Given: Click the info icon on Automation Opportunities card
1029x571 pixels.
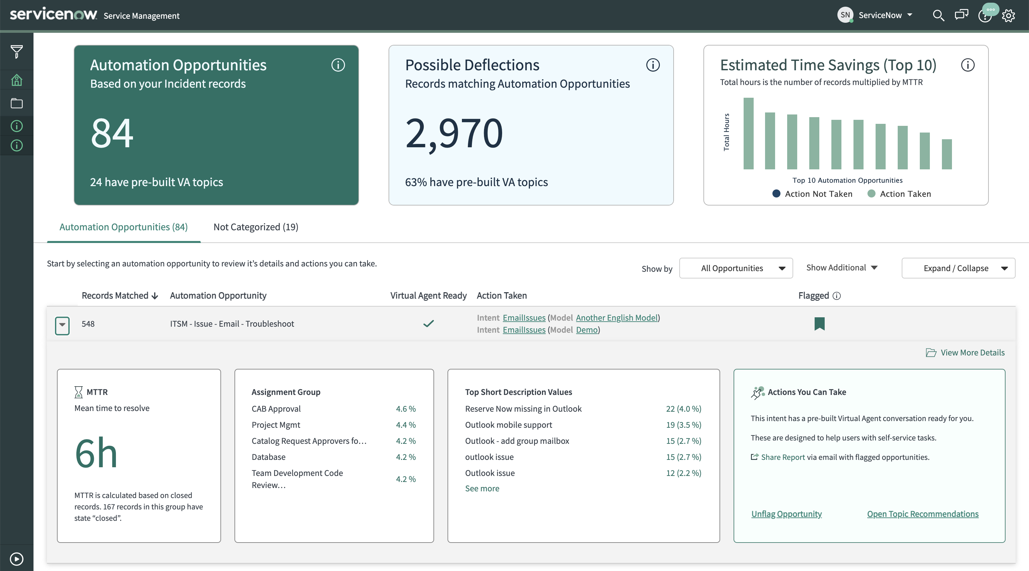Looking at the screenshot, I should pyautogui.click(x=338, y=65).
